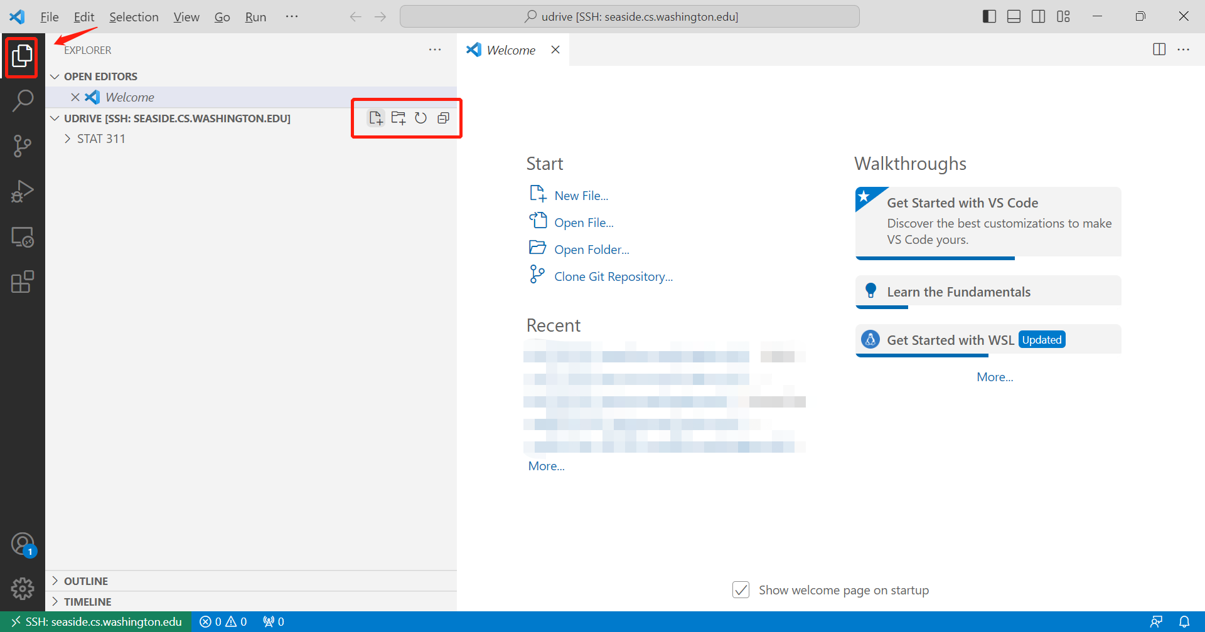Open Get Started with WSL walkthrough
Image resolution: width=1205 pixels, height=632 pixels.
coord(988,340)
